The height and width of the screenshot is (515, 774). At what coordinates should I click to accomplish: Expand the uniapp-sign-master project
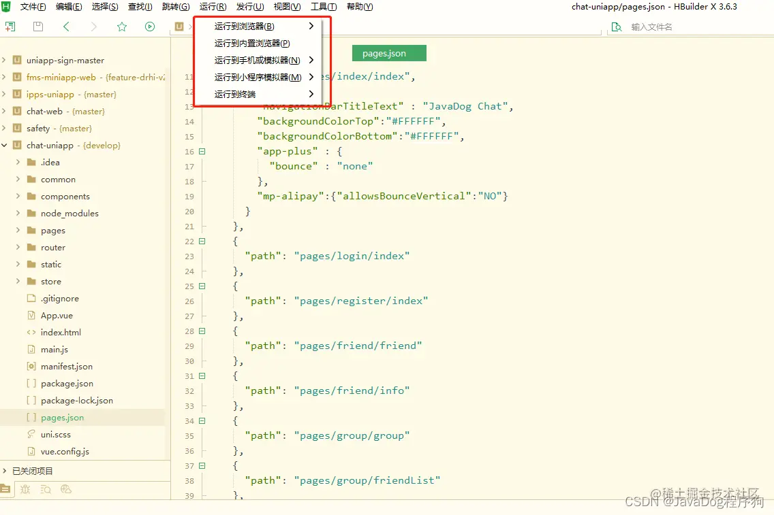(x=4, y=60)
